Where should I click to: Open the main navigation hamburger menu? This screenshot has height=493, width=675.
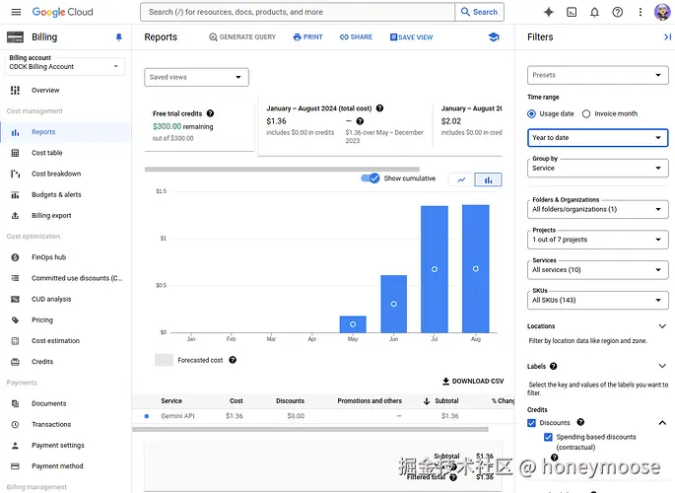coord(16,12)
